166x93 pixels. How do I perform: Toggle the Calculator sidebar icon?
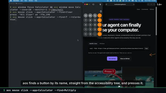[93, 4]
